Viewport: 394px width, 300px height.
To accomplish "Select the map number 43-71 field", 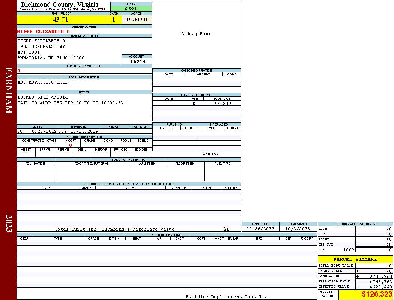I will (62, 20).
